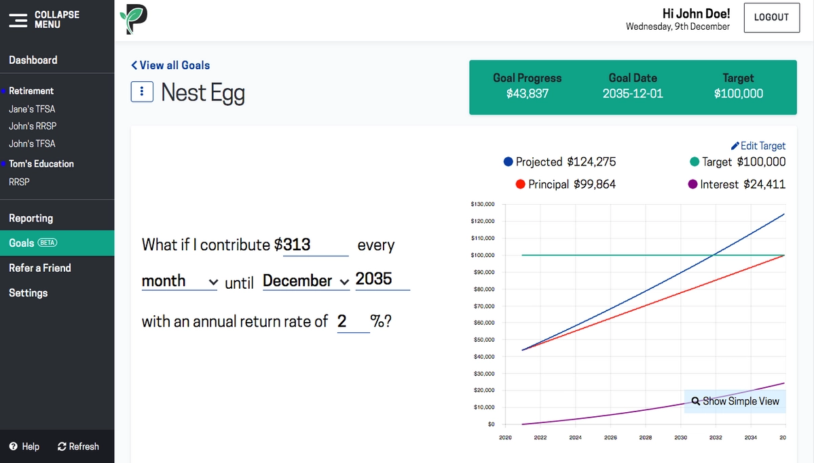Click the annual return rate field
814x463 pixels.
point(354,321)
